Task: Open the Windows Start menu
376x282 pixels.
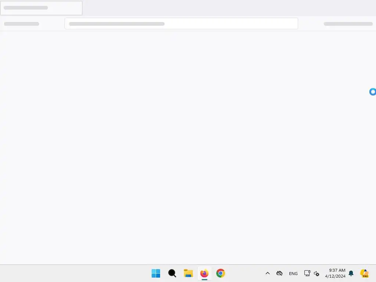Action: 156,273
